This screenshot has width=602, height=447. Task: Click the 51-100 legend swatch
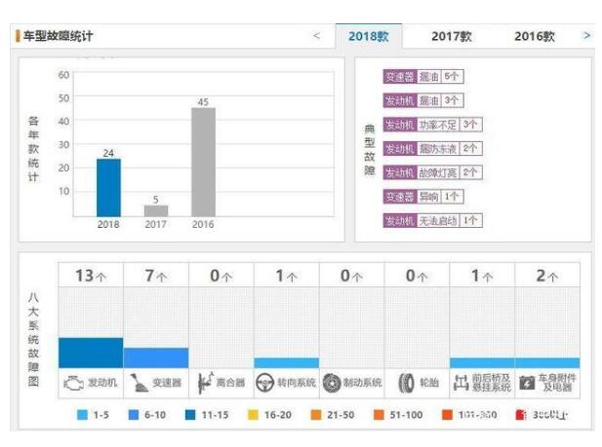pos(379,415)
